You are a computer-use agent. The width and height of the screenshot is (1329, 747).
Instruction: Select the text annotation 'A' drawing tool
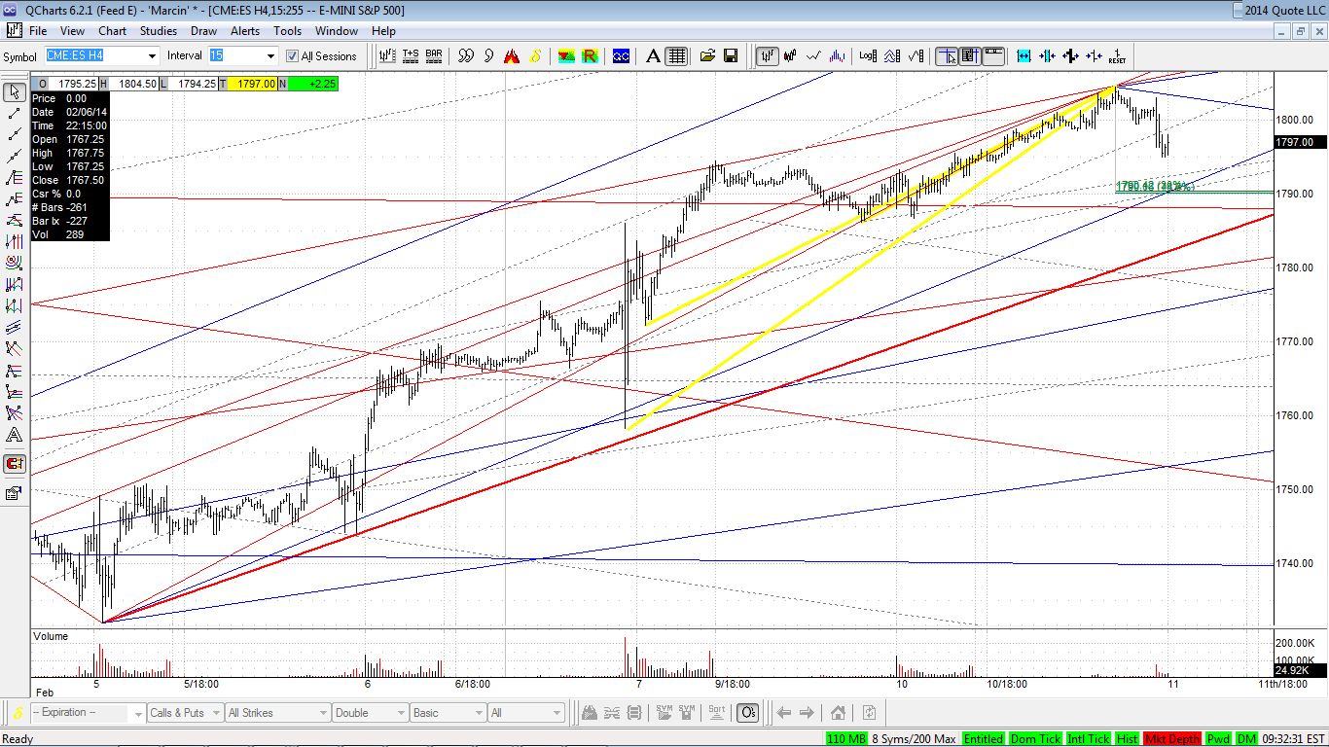(x=15, y=435)
